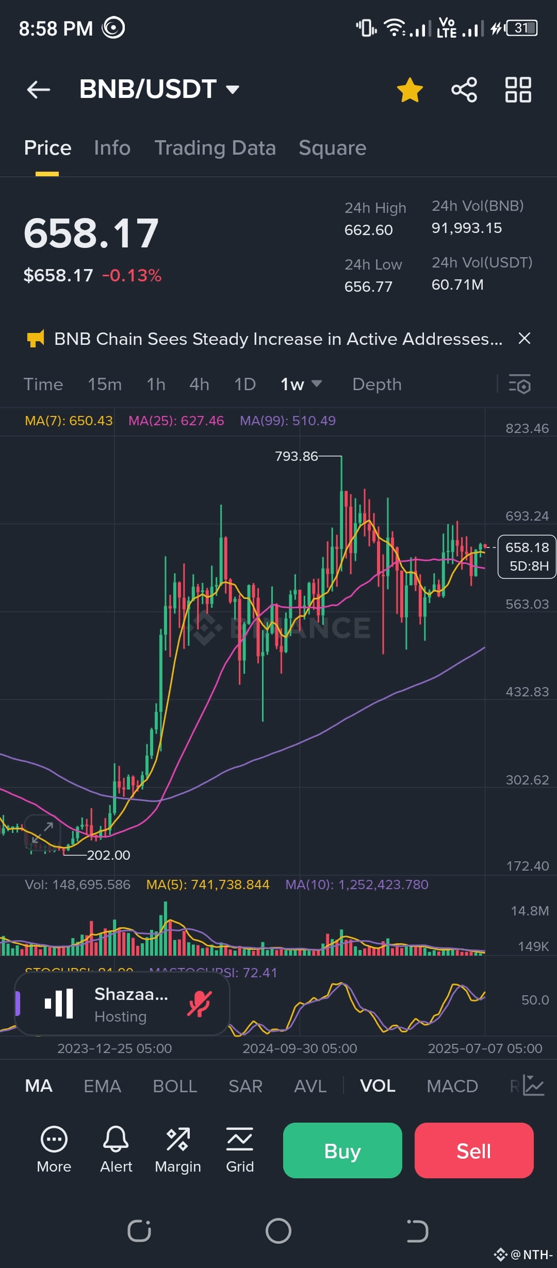Toggle the VOL indicator

coord(378,1086)
